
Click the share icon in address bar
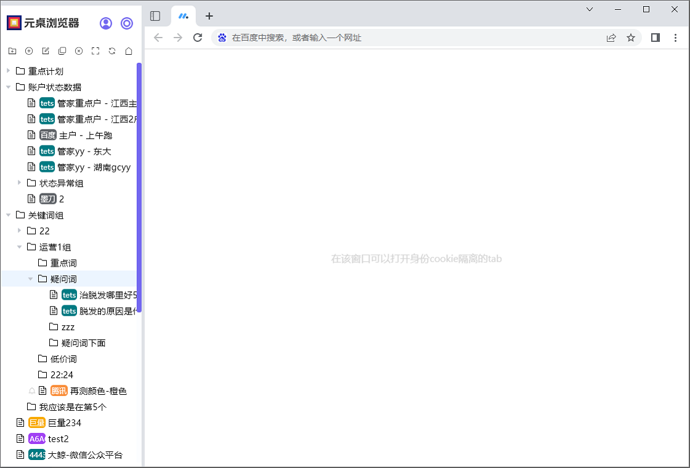611,38
